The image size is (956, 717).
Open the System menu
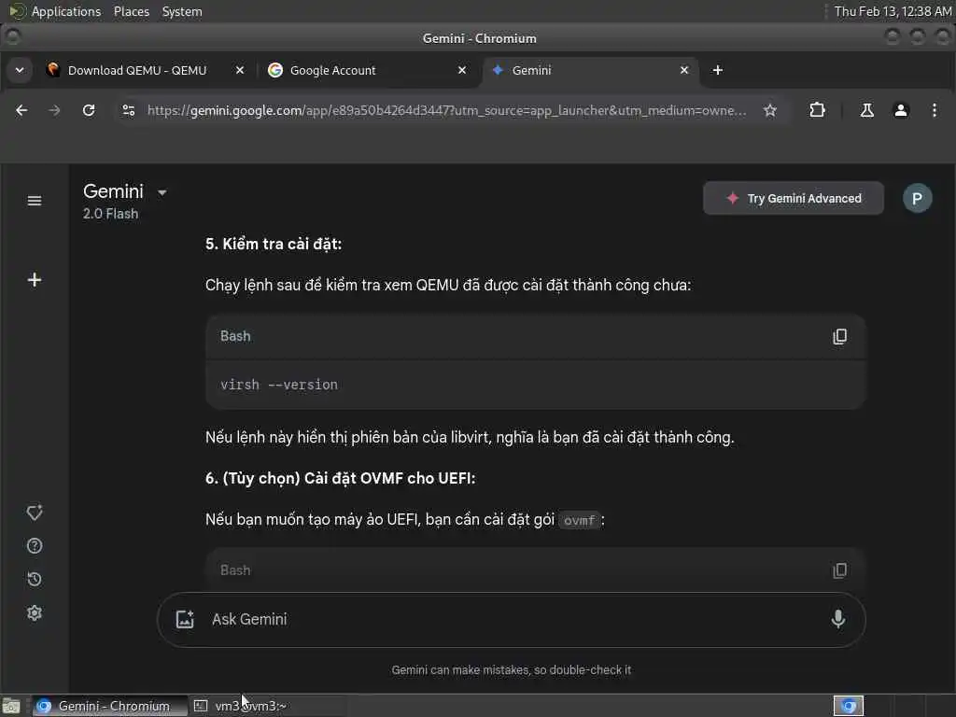point(182,11)
